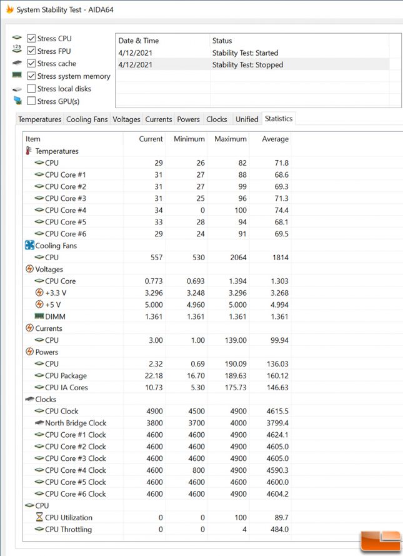Screen dimensions: 403x556
Task: Click the 484.0 average throttling value
Action: pos(279,529)
